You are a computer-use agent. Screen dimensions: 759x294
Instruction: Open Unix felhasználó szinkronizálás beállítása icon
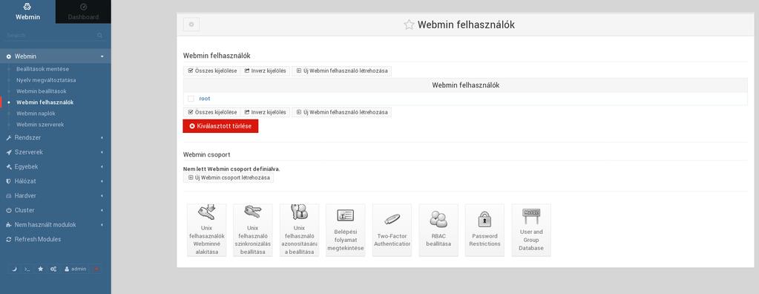253,230
